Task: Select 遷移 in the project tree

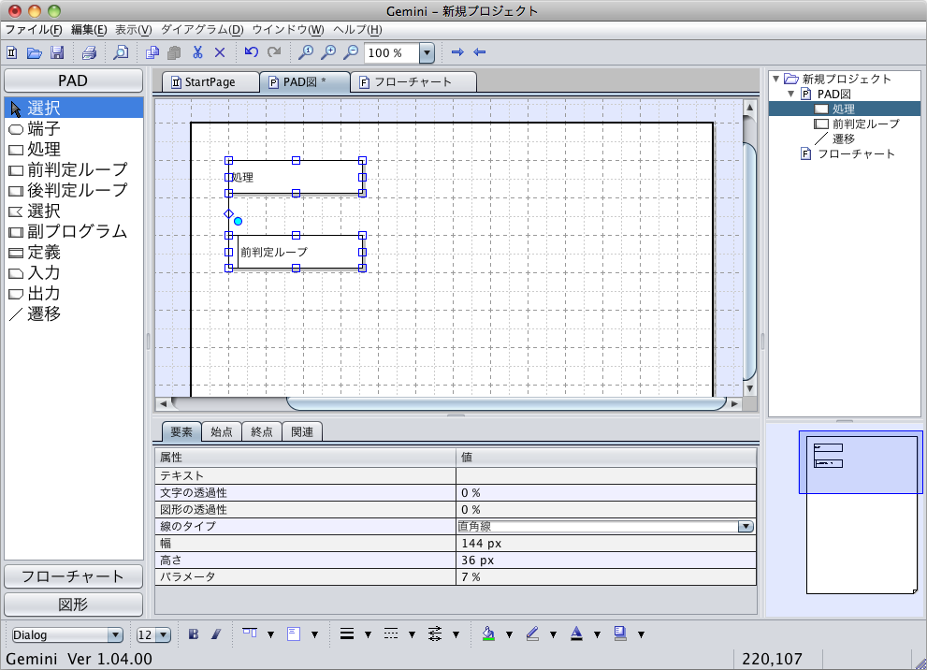Action: pyautogui.click(x=843, y=139)
